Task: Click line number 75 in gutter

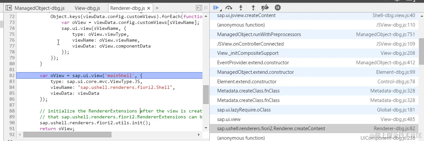Action: pyautogui.click(x=12, y=34)
